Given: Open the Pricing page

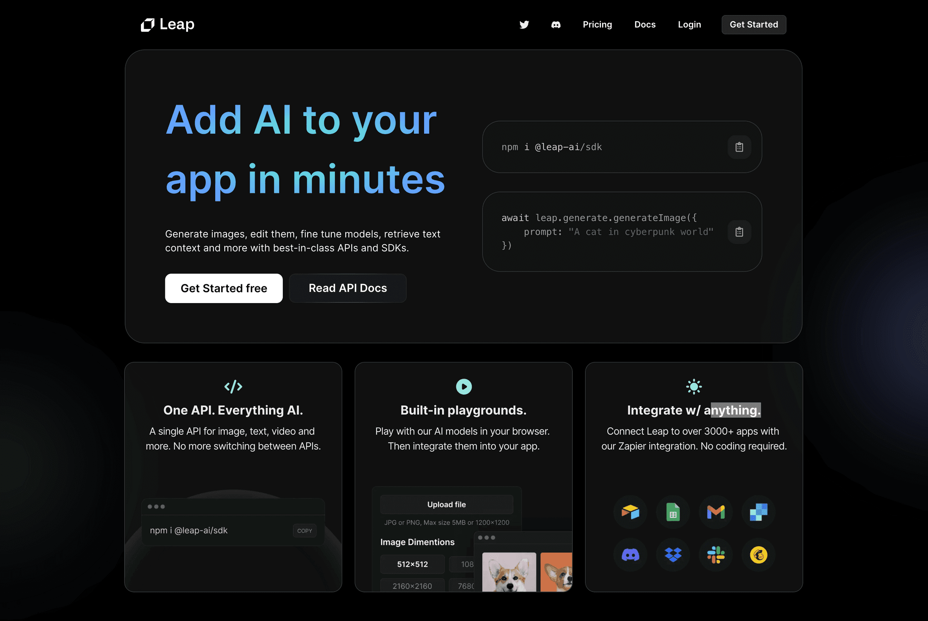Looking at the screenshot, I should [597, 24].
